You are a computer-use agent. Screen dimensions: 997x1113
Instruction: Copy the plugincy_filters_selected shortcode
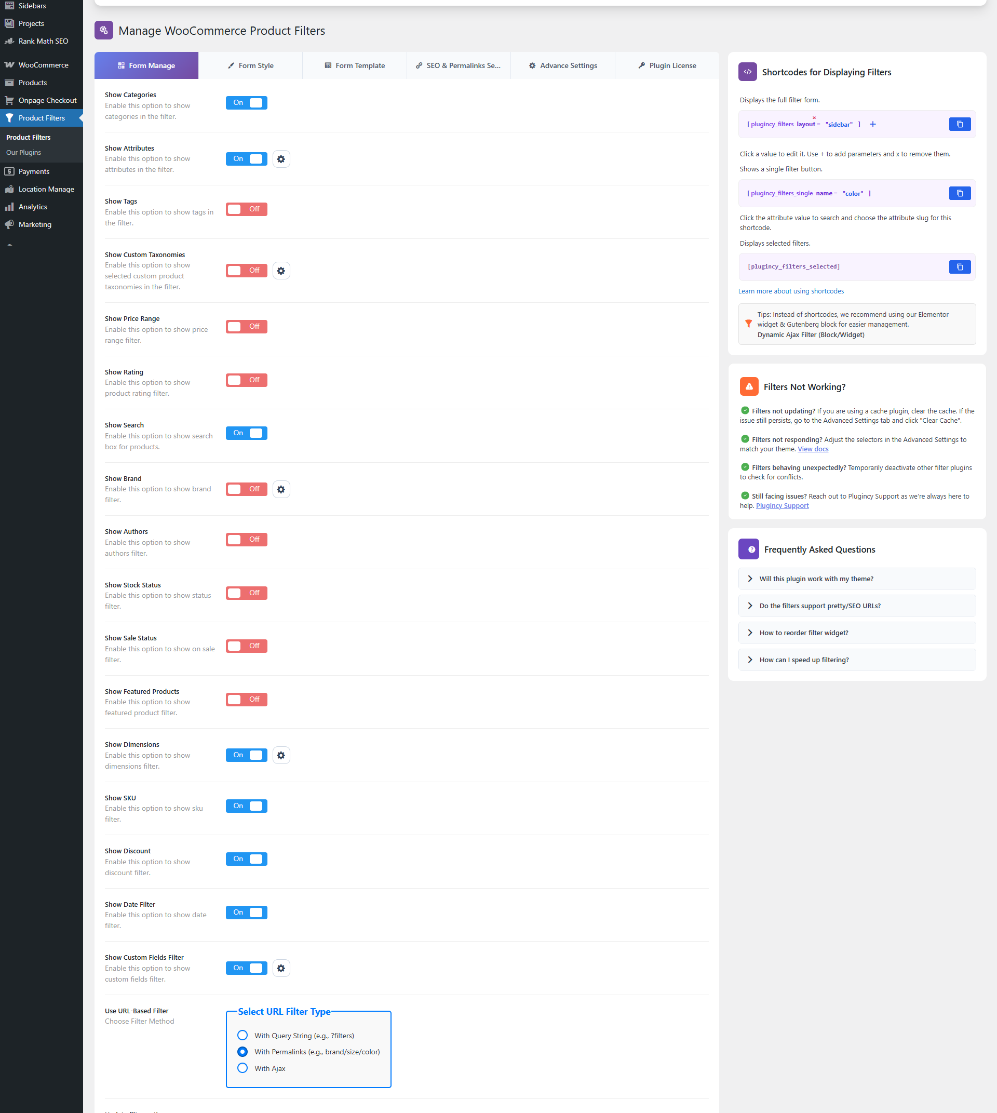(x=959, y=267)
